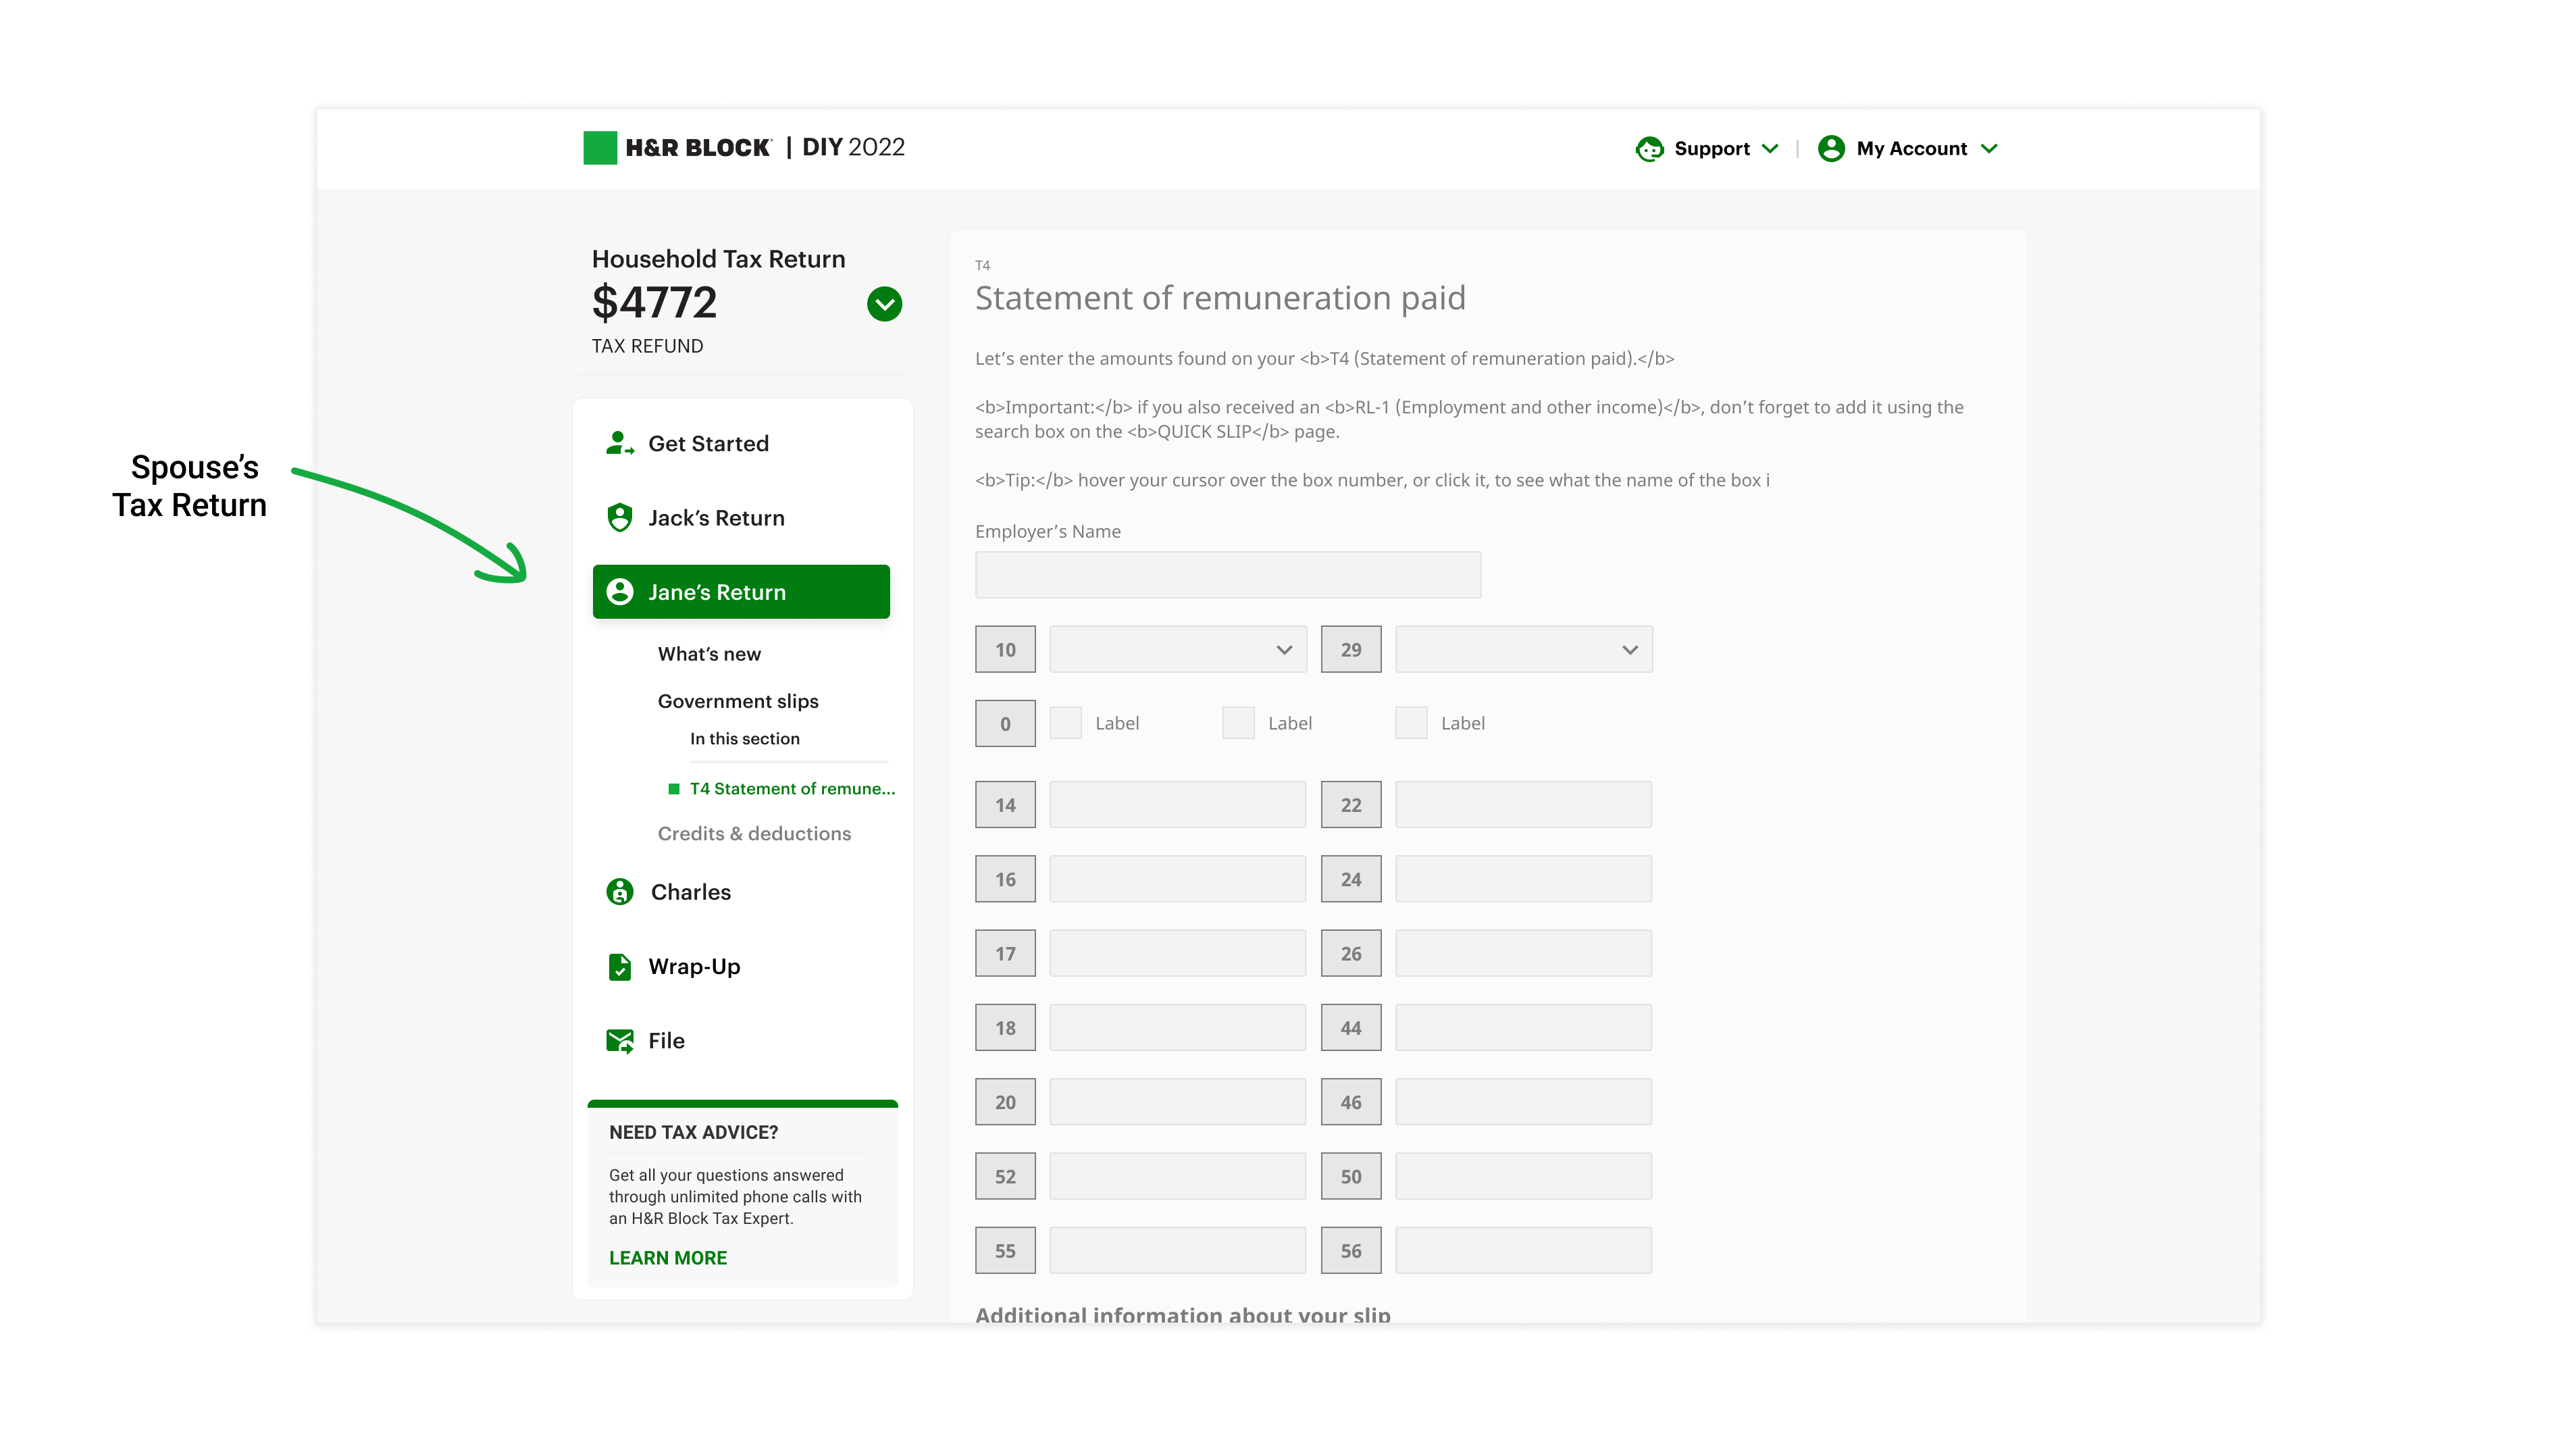This screenshot has height=1432, width=2576.
Task: Click the H&R Block green square logo
Action: click(x=600, y=148)
